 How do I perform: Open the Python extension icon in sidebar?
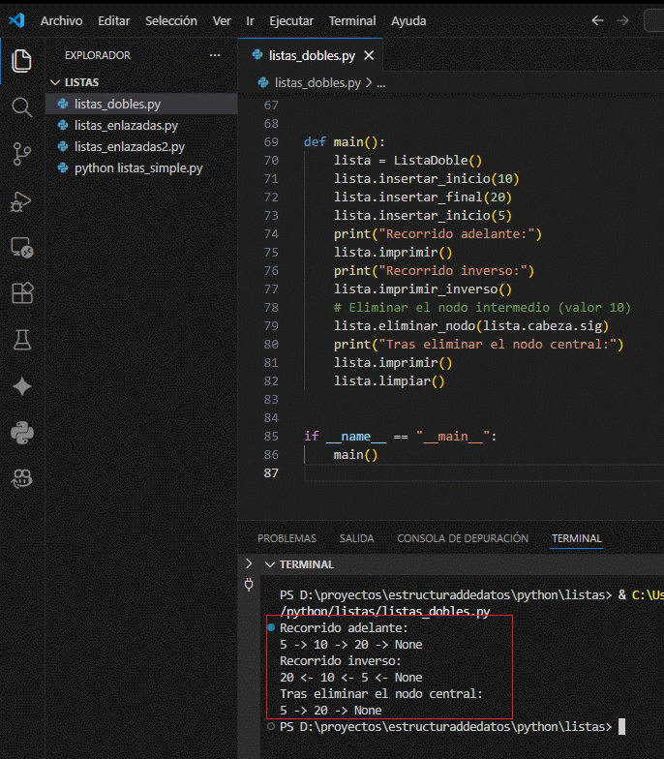(x=21, y=433)
